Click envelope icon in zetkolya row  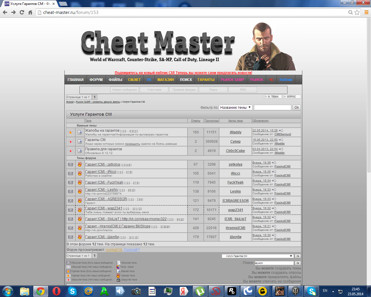[x=70, y=164]
